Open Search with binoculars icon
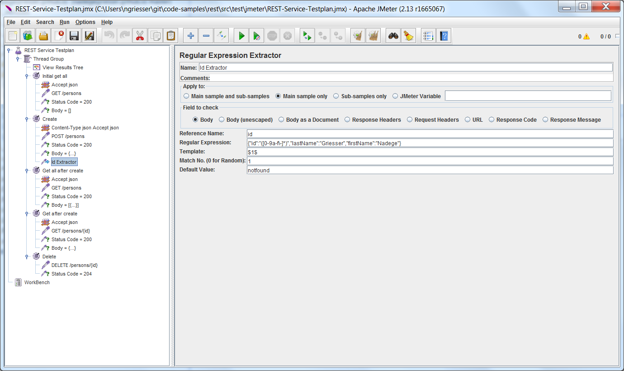Image resolution: width=624 pixels, height=371 pixels. pos(393,36)
